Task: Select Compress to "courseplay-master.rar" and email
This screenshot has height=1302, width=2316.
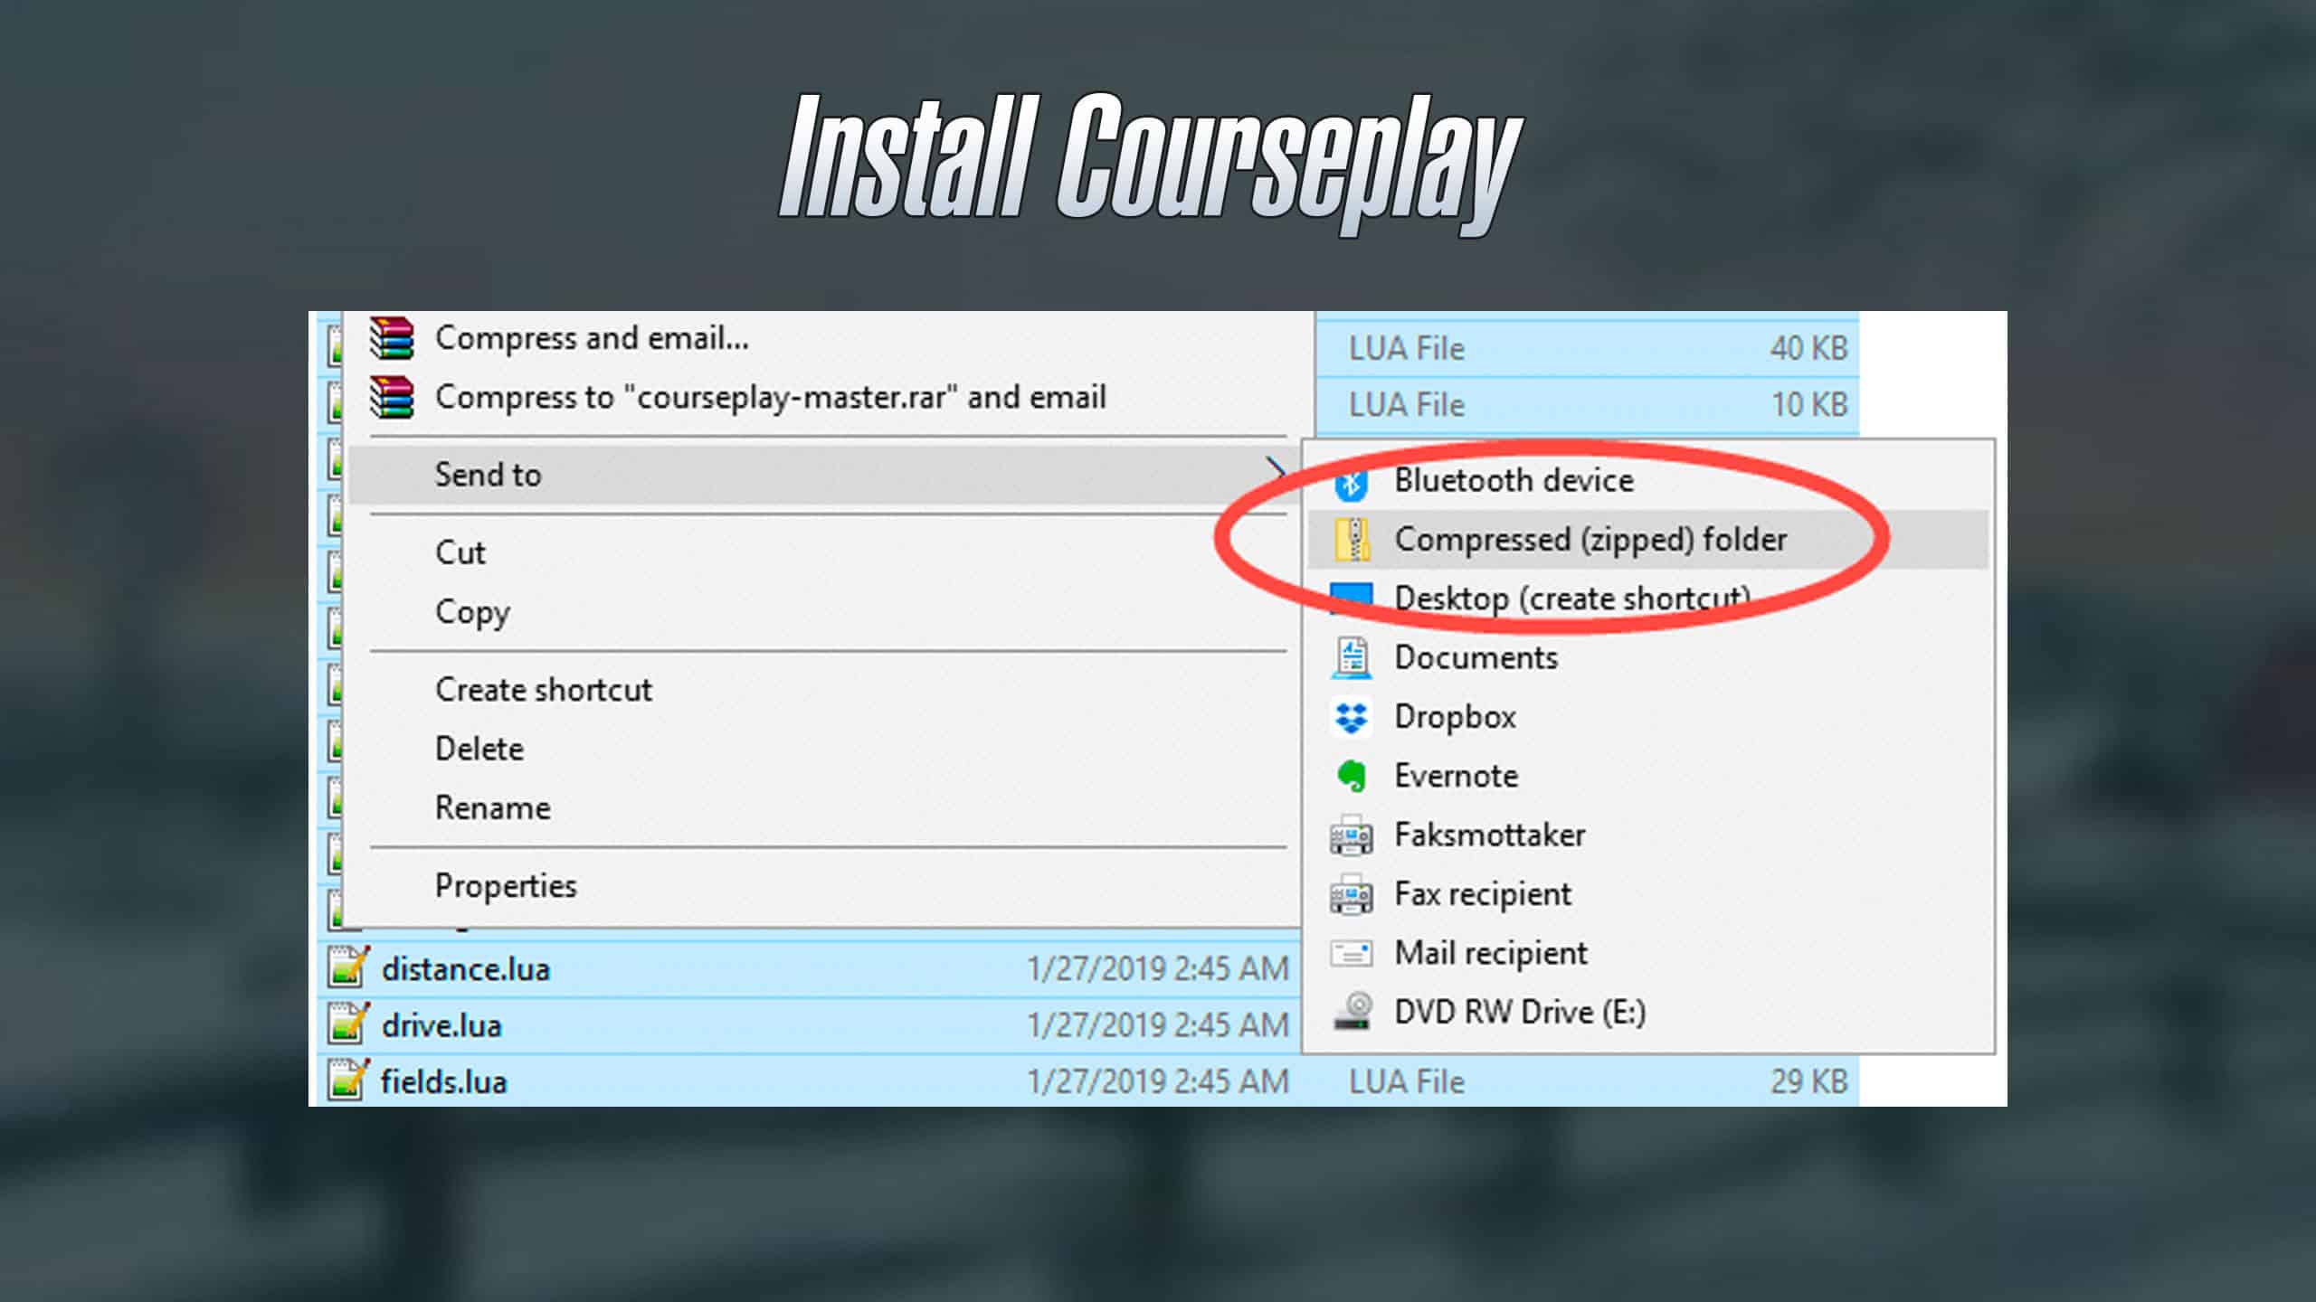Action: click(x=770, y=397)
